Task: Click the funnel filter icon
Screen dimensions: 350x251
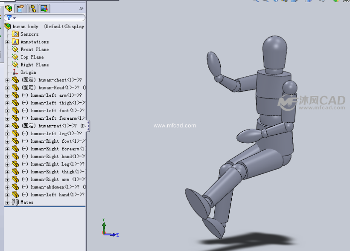Action: tap(9, 17)
